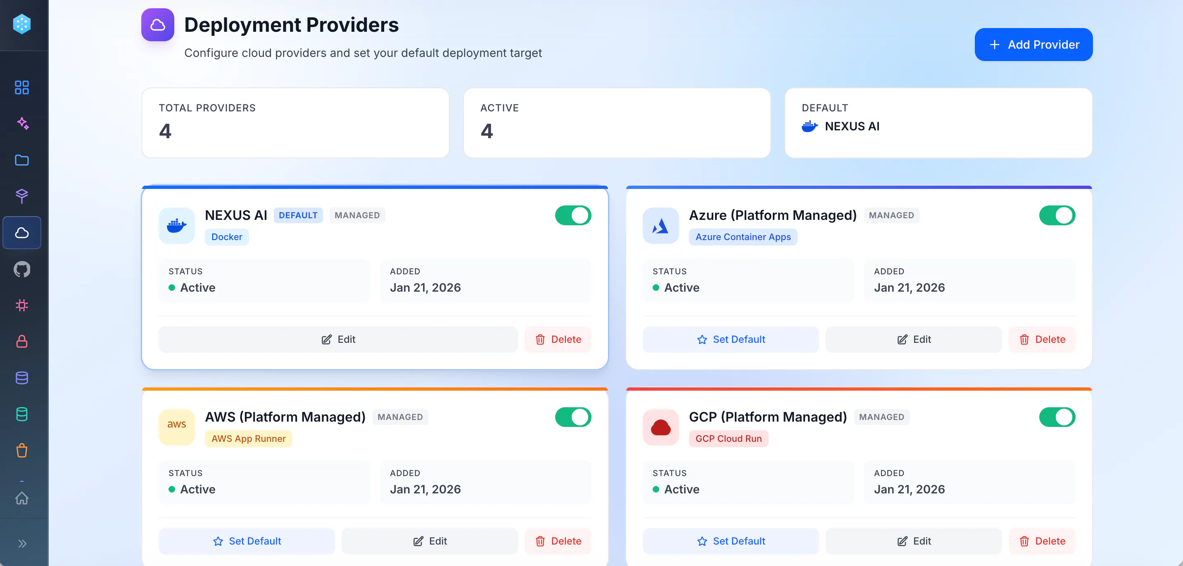
Task: Click the Deployment Providers page title
Action: tap(292, 25)
